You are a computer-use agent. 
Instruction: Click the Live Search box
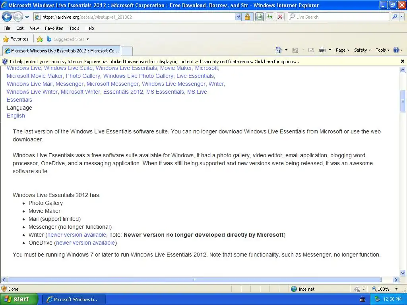coord(338,17)
